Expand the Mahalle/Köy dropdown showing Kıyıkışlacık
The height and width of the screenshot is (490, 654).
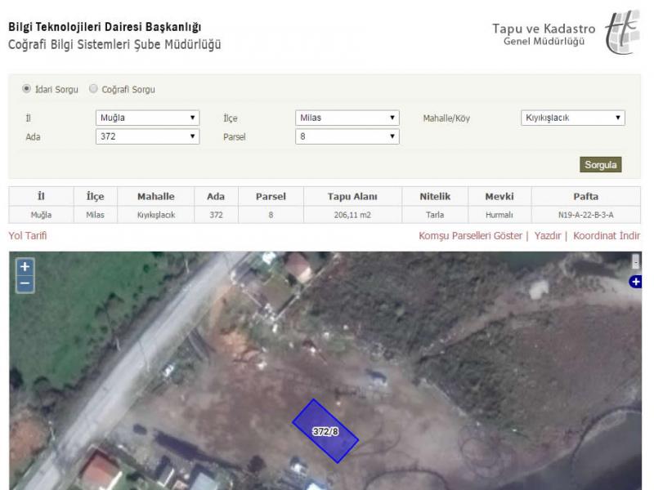click(x=572, y=118)
